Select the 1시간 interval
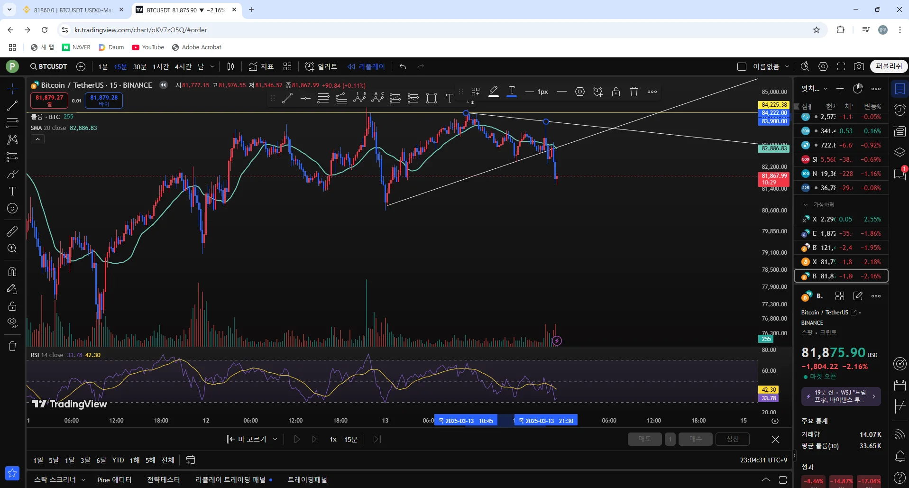Viewport: 909px width, 488px height. tap(161, 66)
